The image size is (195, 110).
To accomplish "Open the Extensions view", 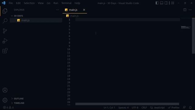I will click(5, 51).
